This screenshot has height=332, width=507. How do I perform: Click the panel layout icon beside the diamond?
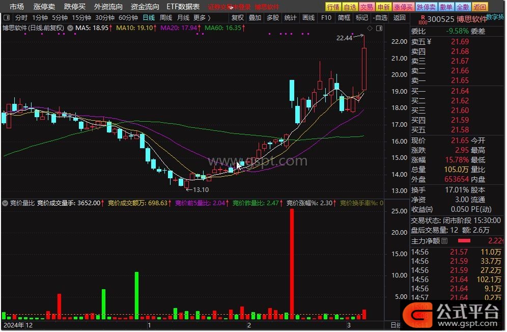point(380,29)
